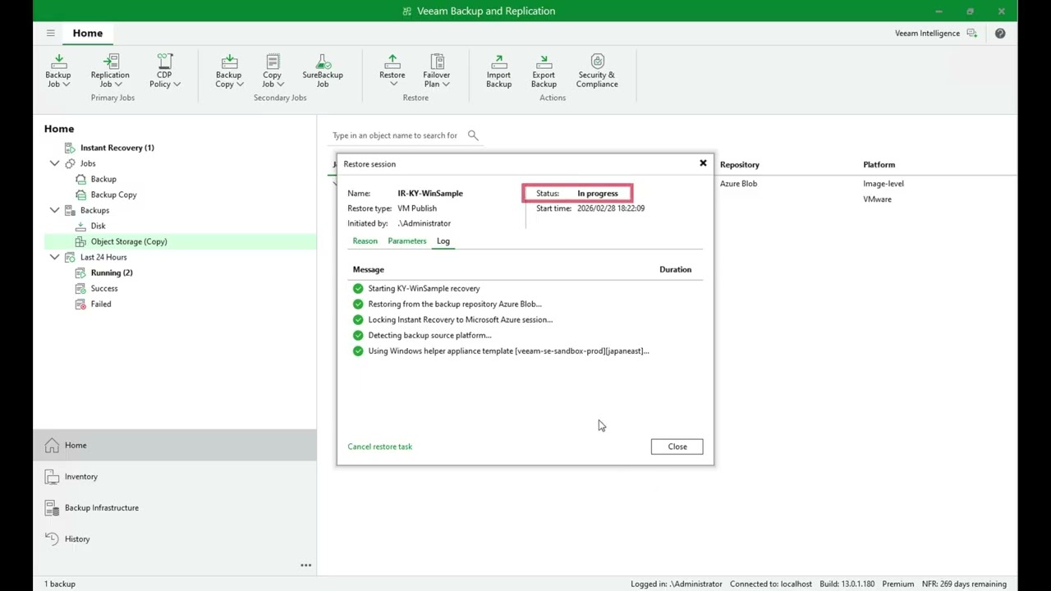Open Security & Compliance tool

[x=597, y=71]
